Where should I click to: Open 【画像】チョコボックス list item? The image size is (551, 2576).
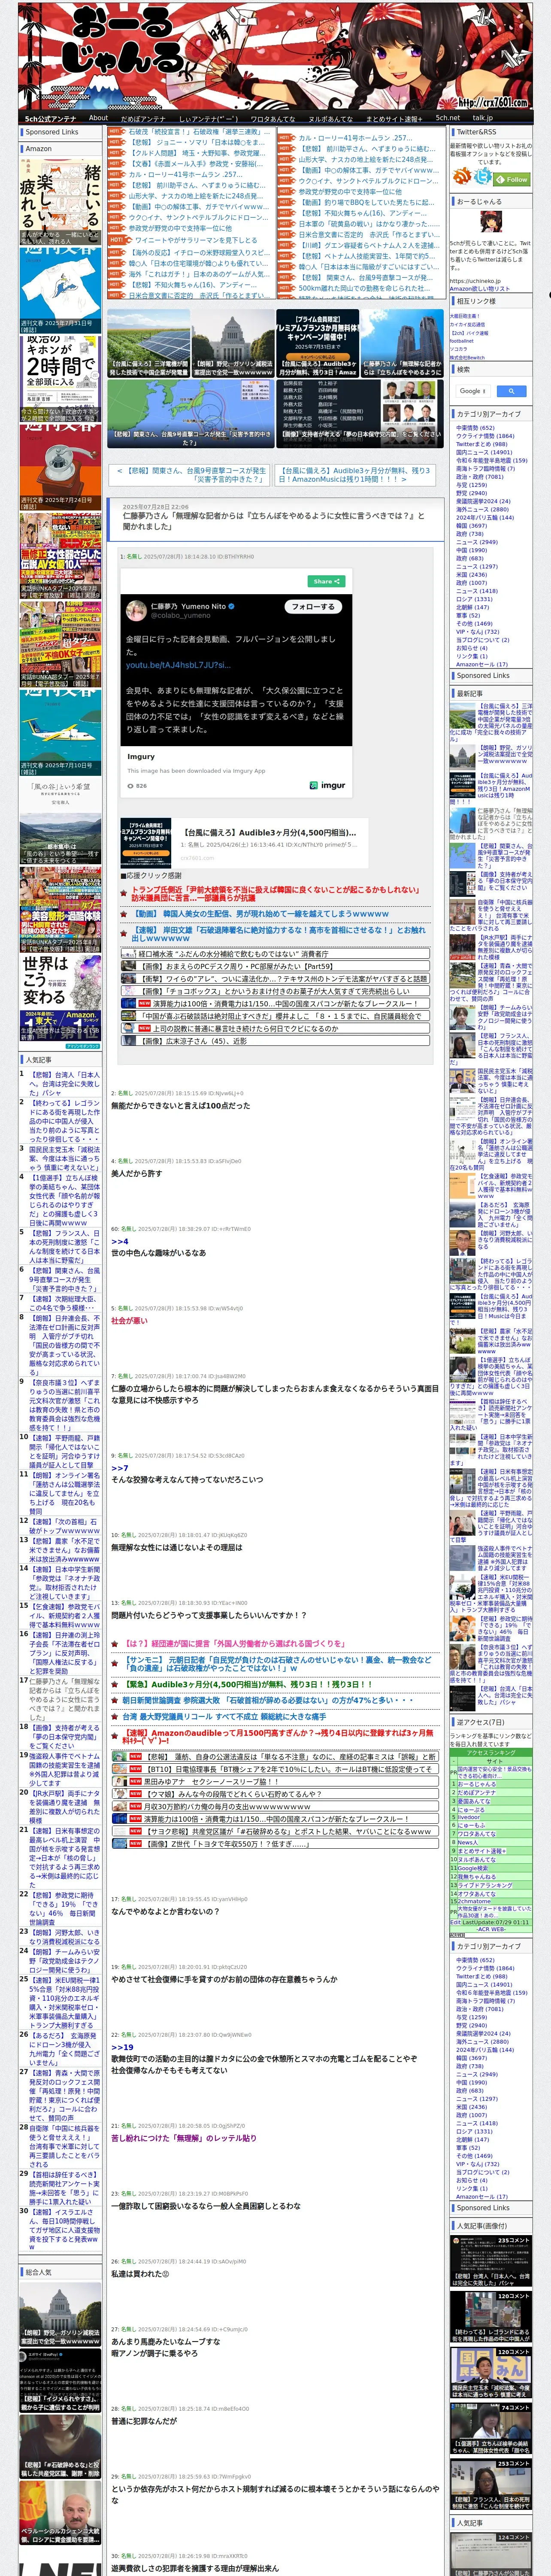pyautogui.click(x=275, y=991)
